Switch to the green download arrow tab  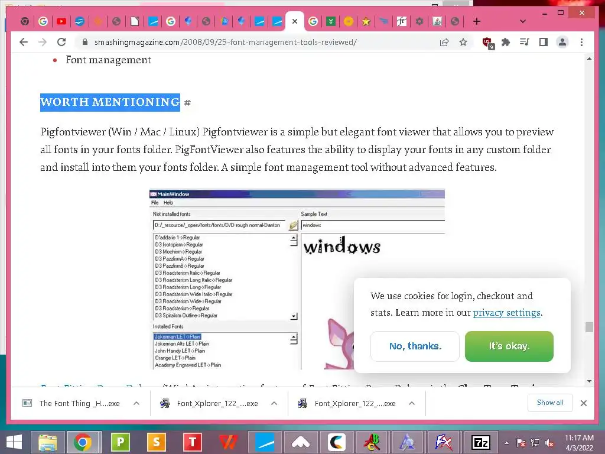click(x=331, y=21)
